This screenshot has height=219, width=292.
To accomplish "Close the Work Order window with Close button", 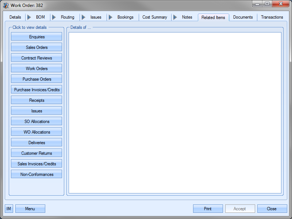I will [x=272, y=209].
